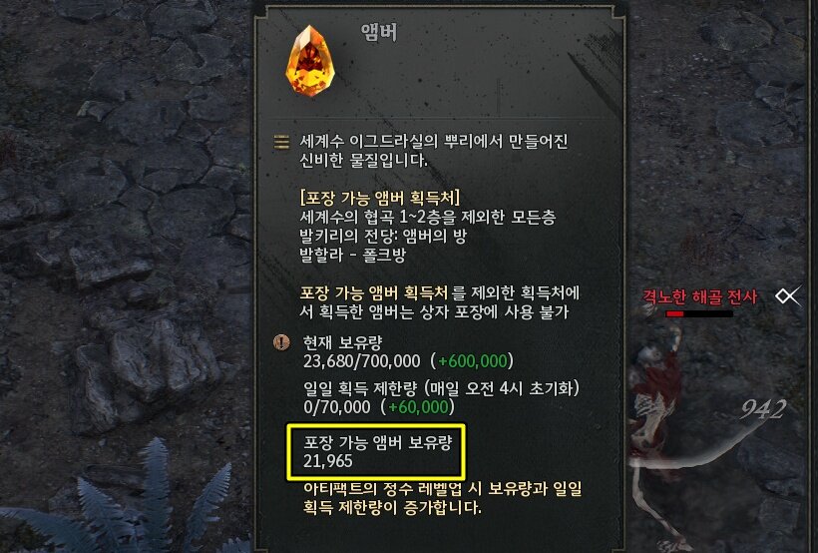Image resolution: width=818 pixels, height=553 pixels.
Task: Click the 앰버 tooltip title
Action: (379, 32)
